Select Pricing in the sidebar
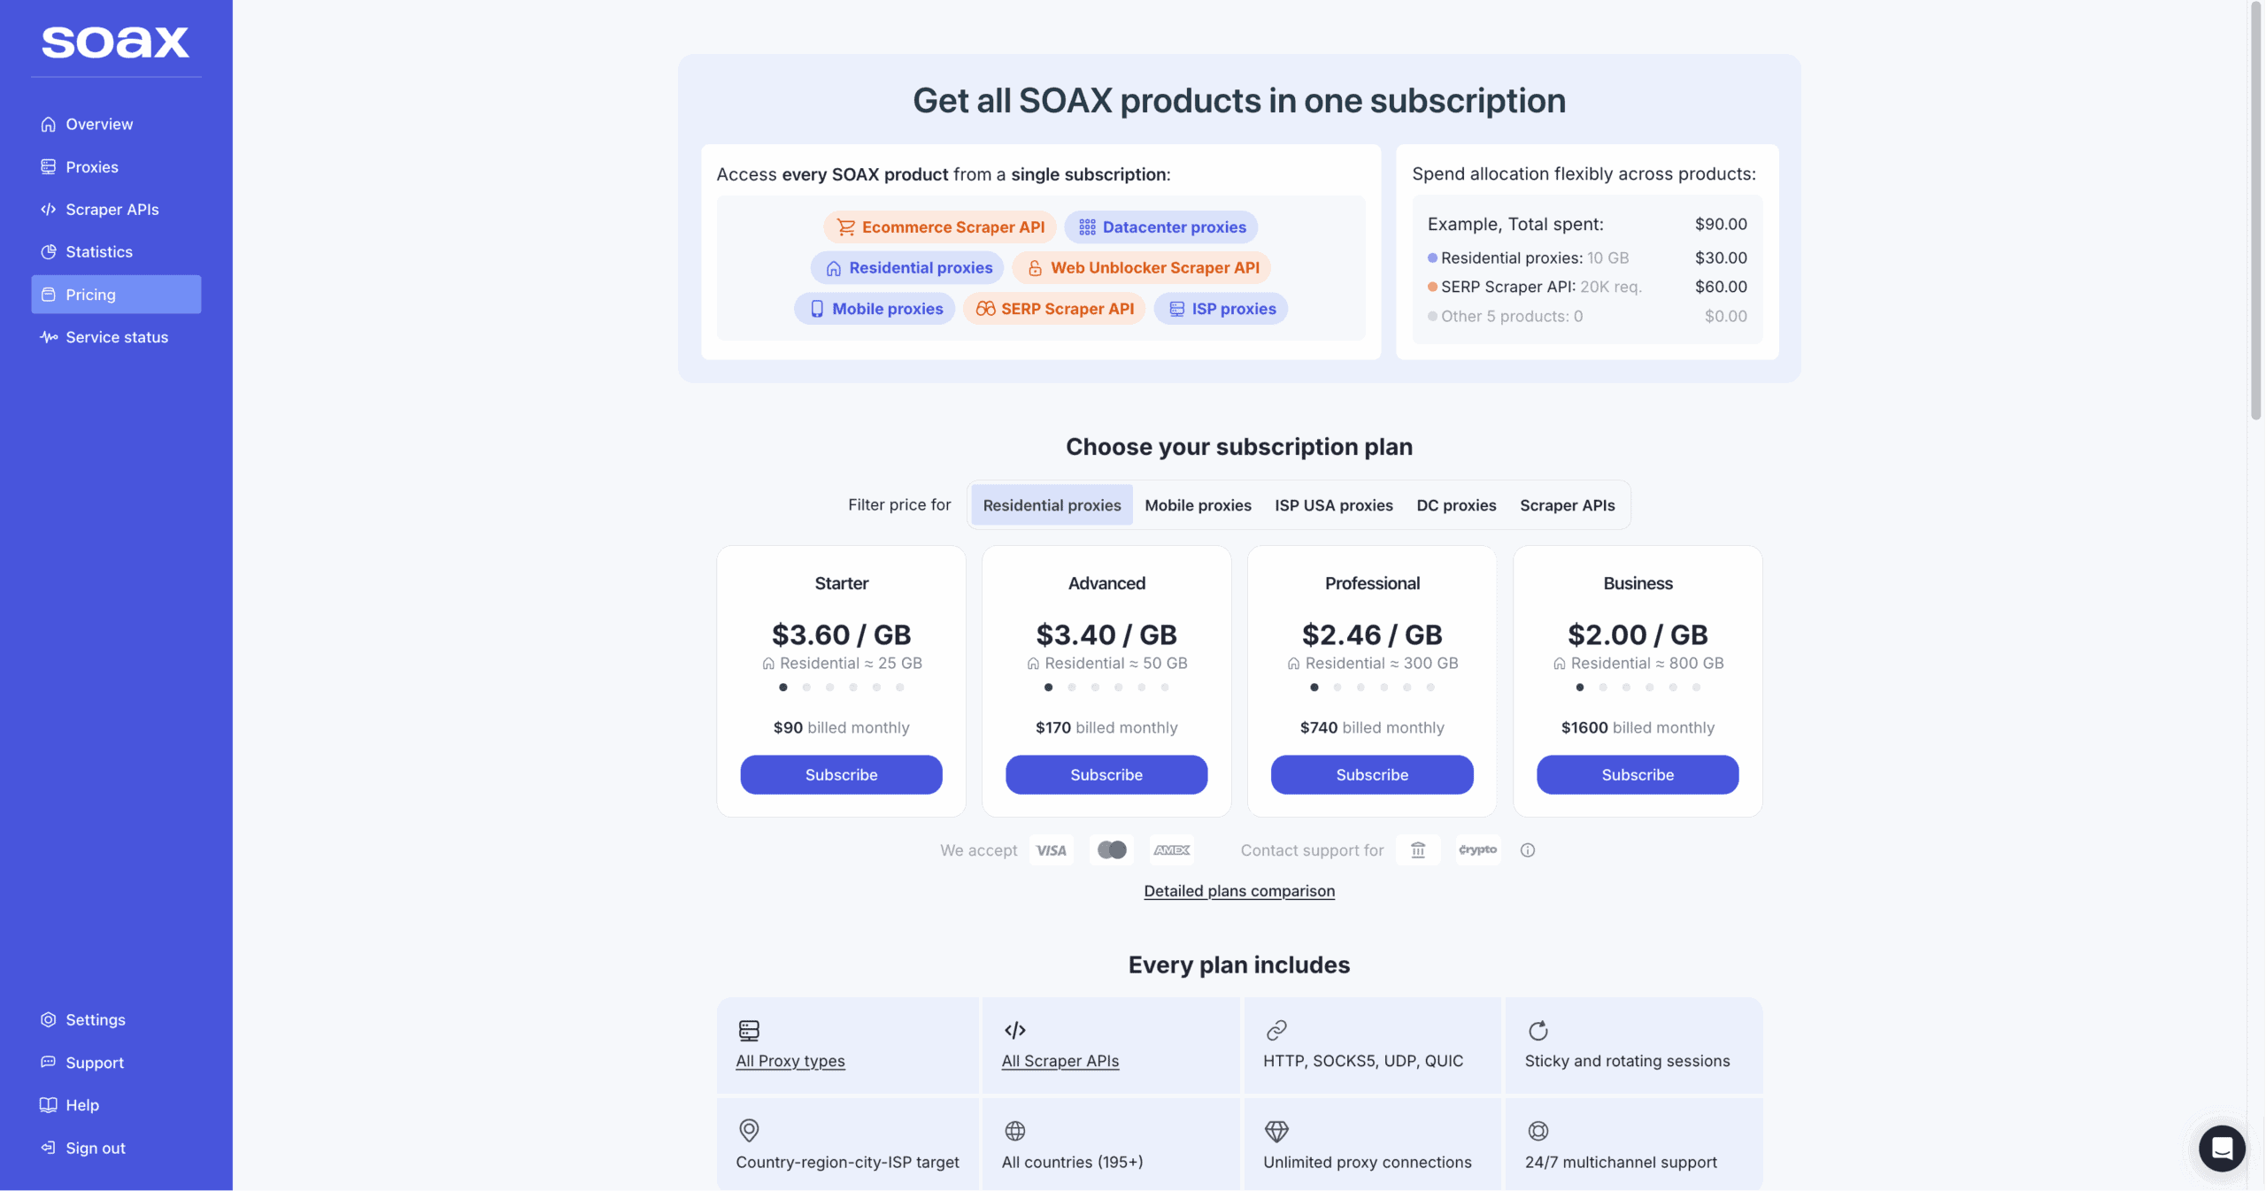Viewport: 2266px width, 1191px height. [x=116, y=294]
